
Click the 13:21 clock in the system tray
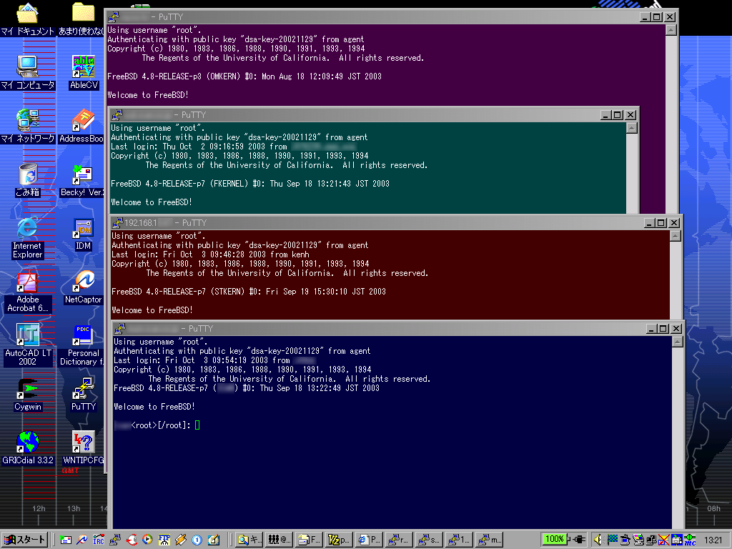pos(713,540)
